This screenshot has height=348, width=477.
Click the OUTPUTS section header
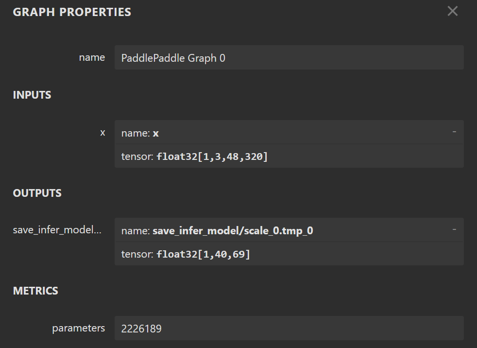click(37, 193)
